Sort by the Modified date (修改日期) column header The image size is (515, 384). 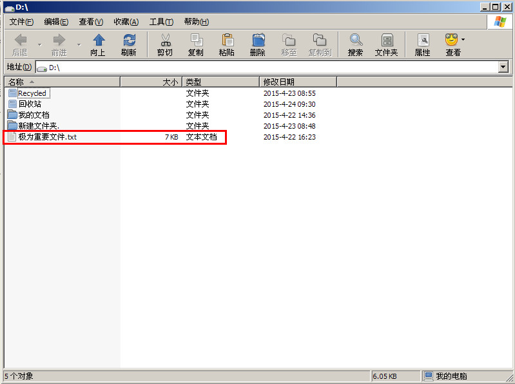[296, 82]
